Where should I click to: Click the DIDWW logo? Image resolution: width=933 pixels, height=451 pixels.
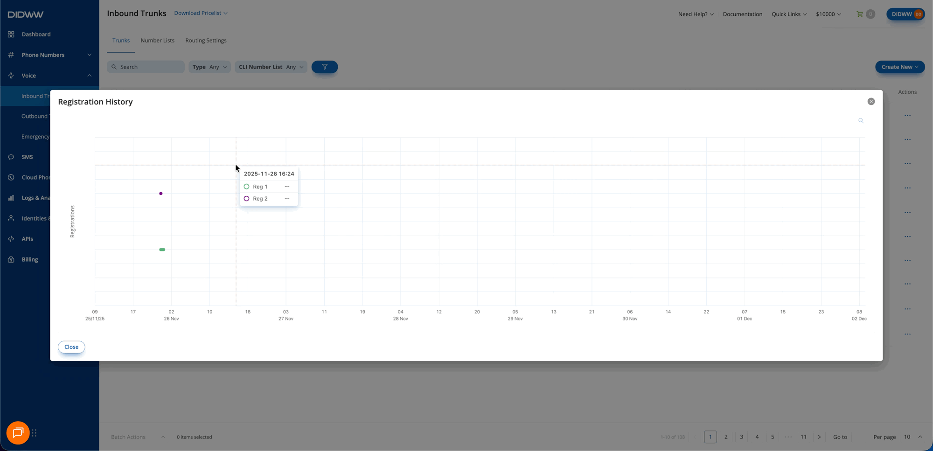26,14
